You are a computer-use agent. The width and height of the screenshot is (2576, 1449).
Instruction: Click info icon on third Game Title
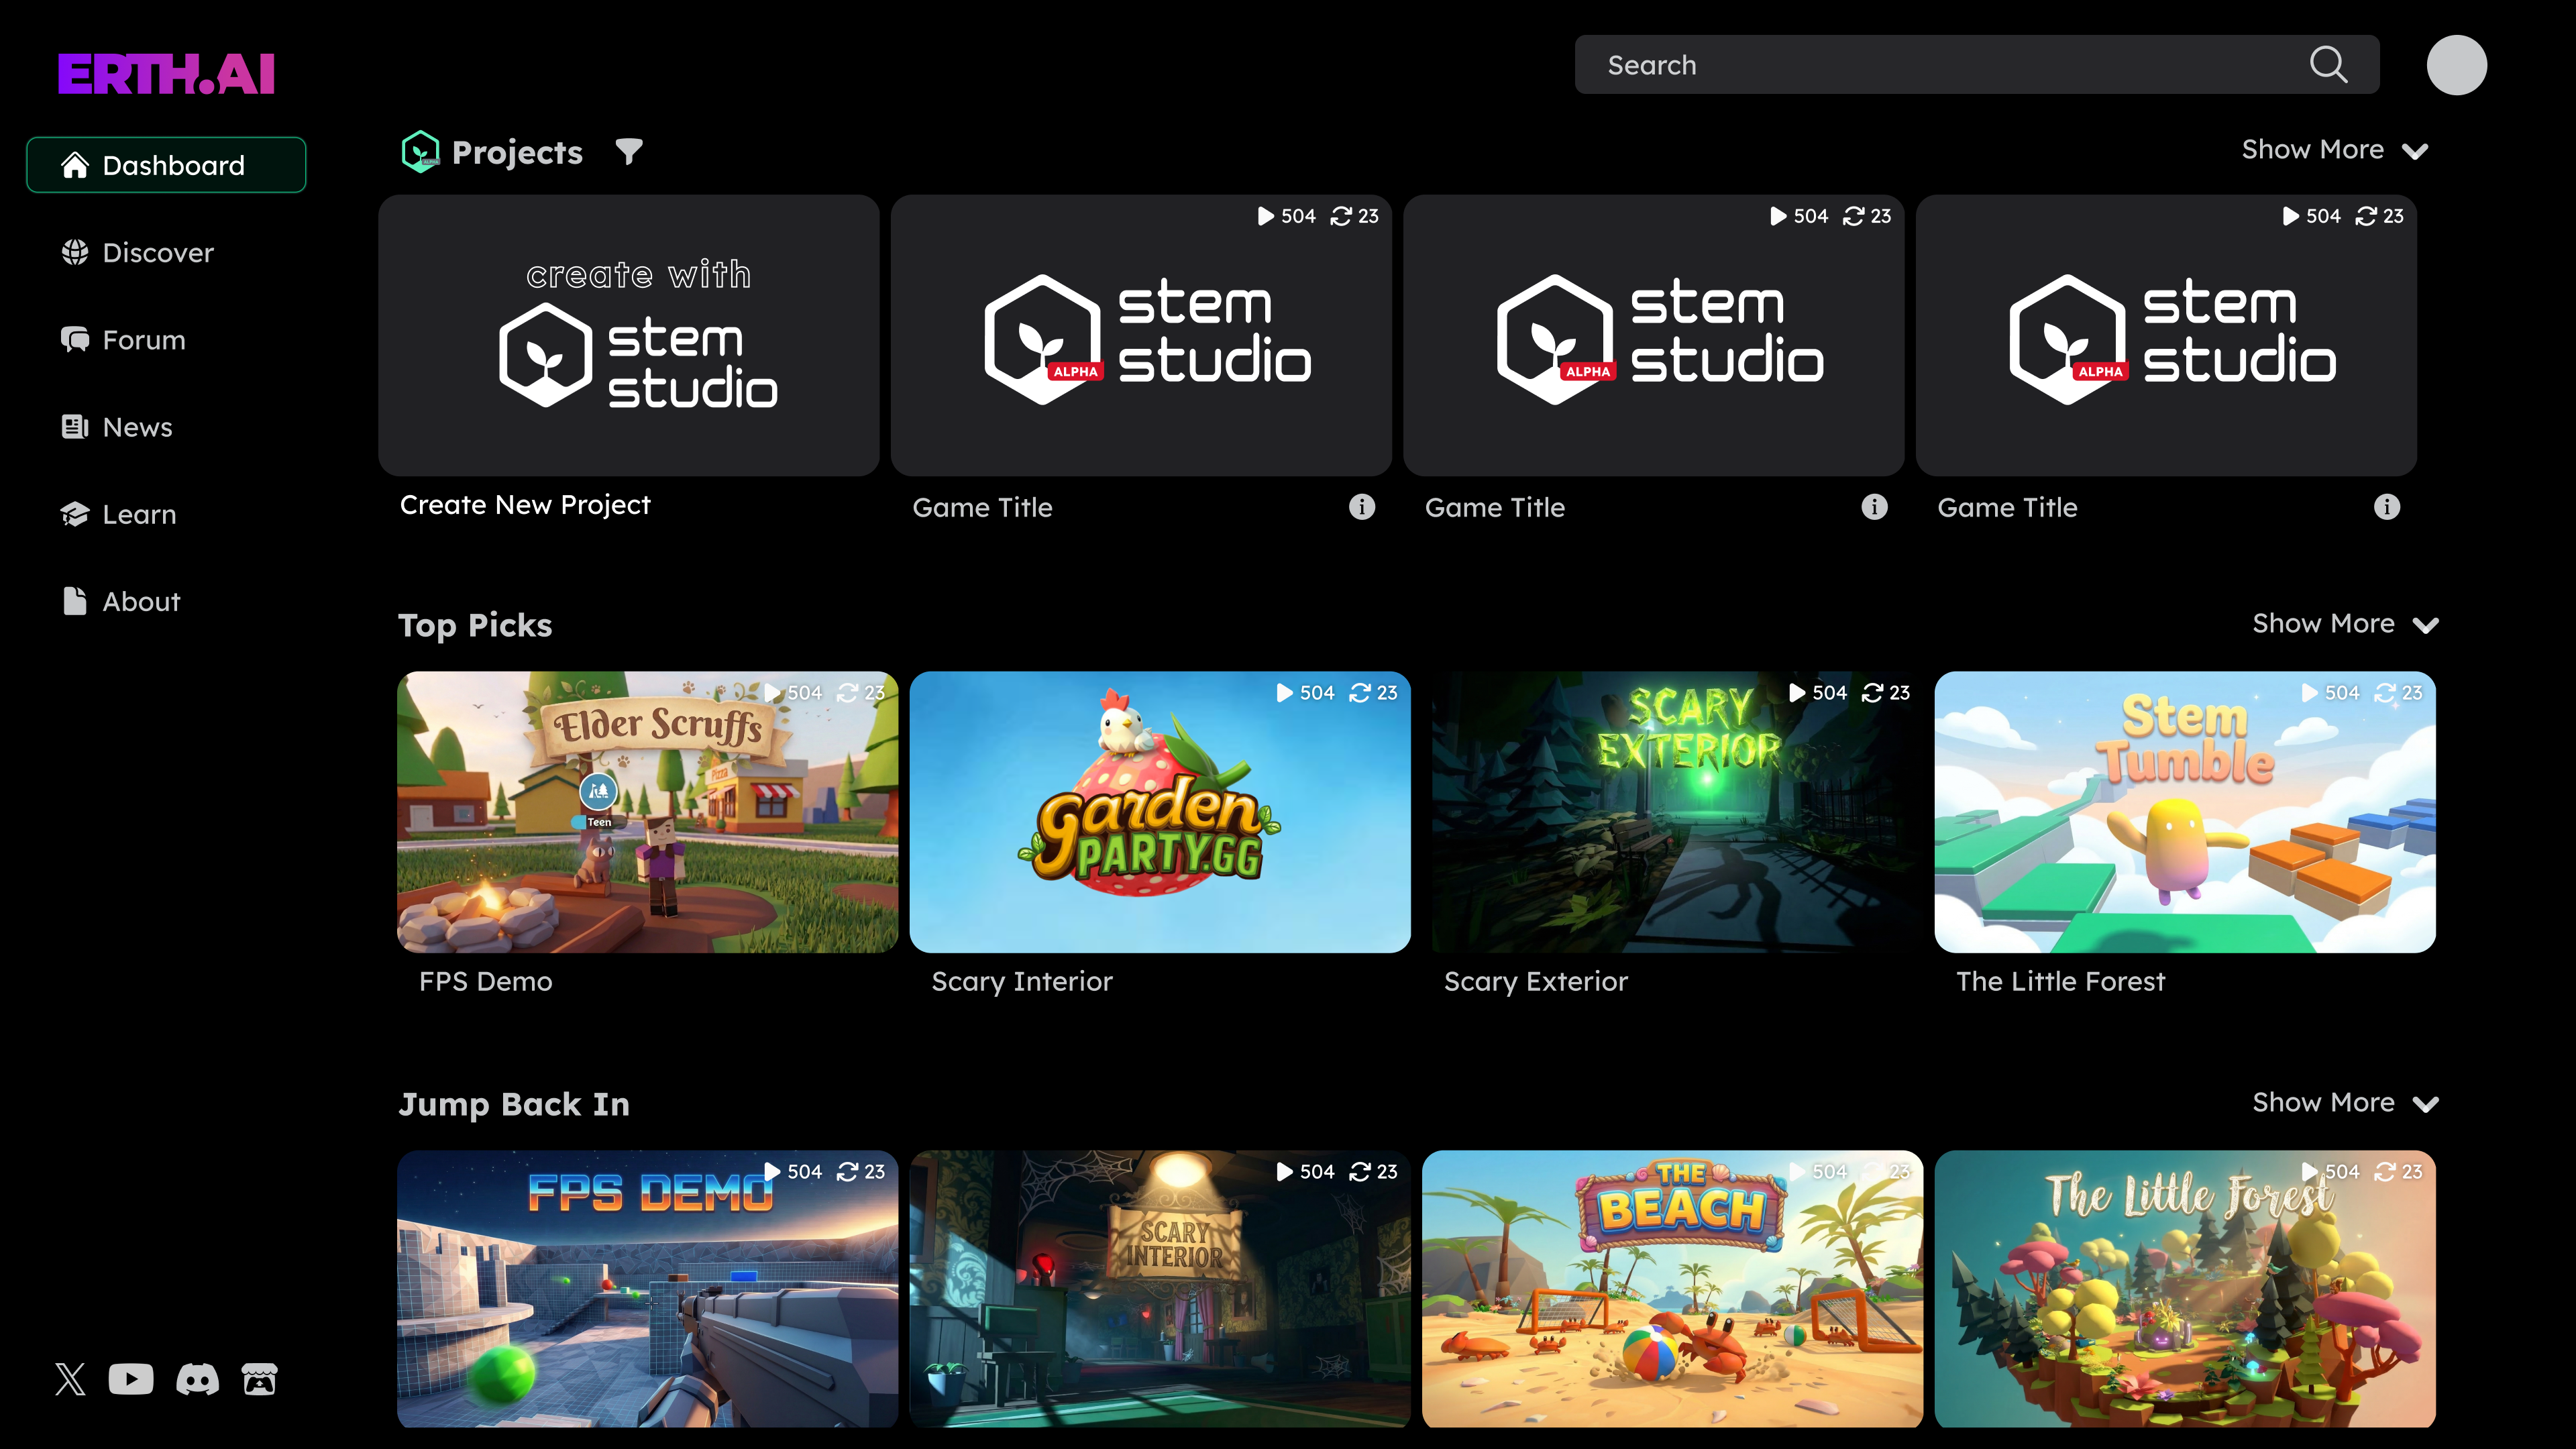click(2386, 507)
